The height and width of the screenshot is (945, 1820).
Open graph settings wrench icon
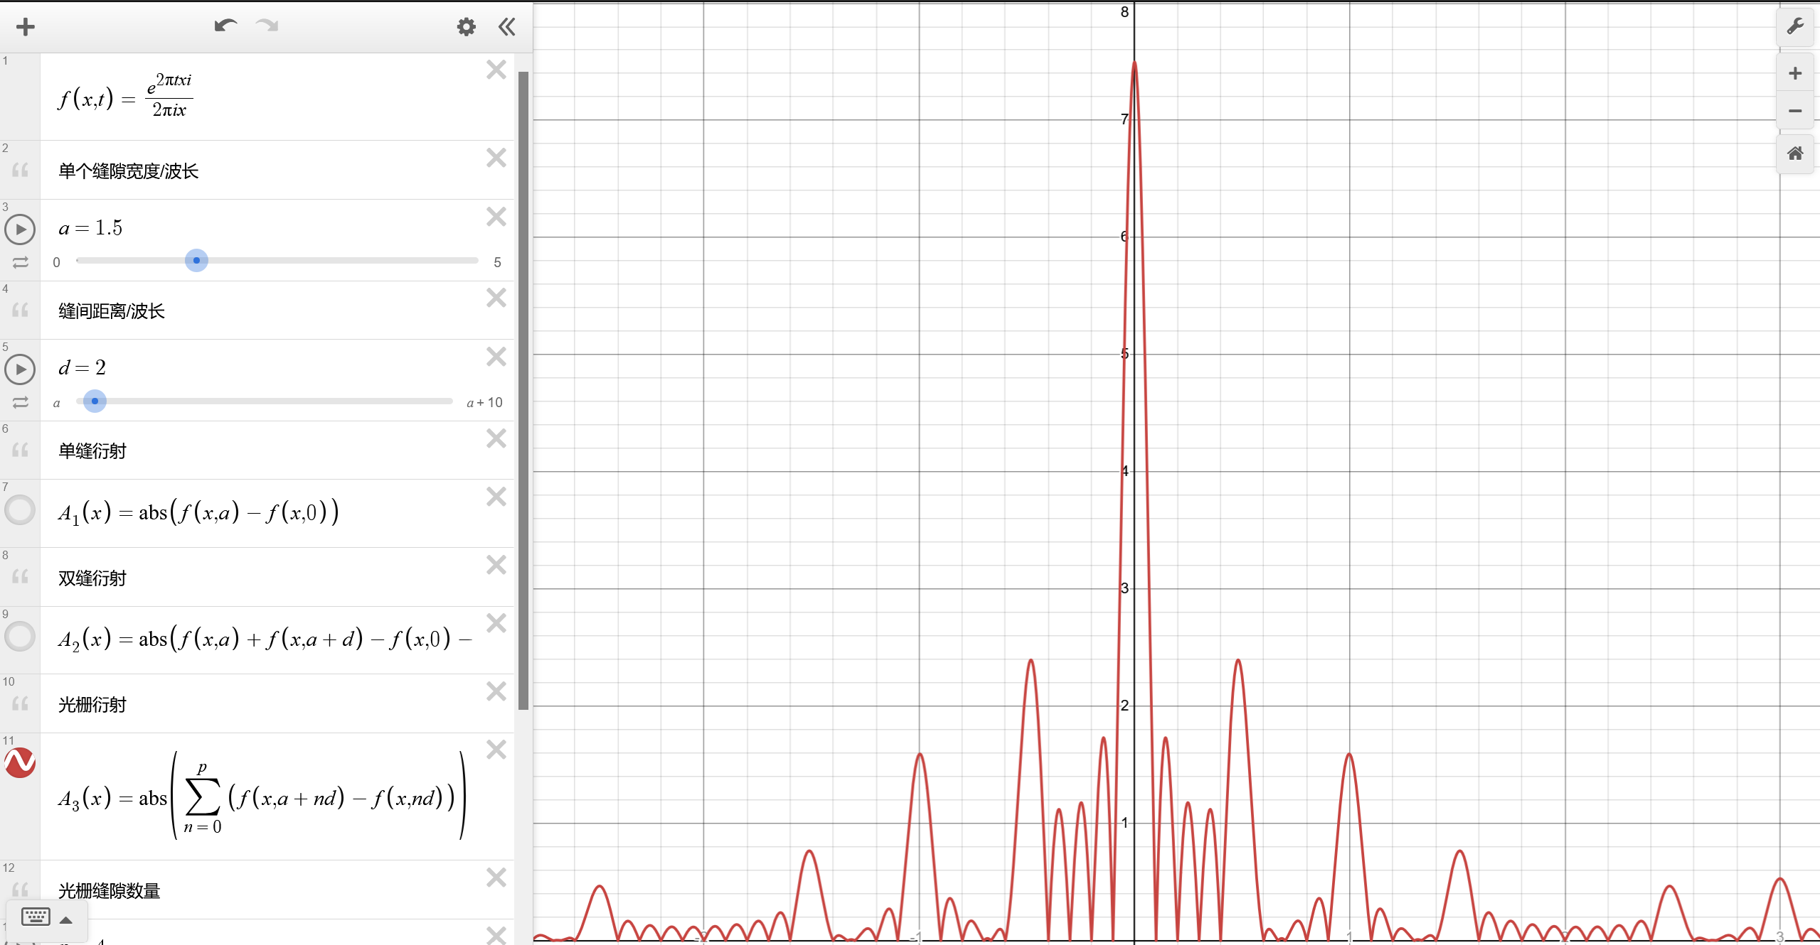click(1794, 27)
